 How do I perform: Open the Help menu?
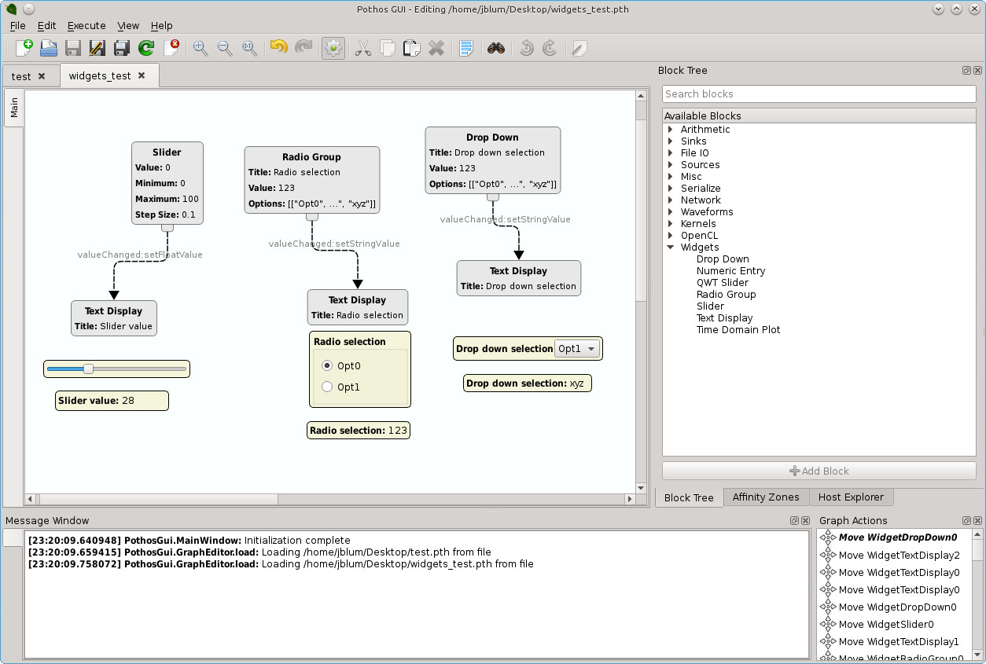point(161,26)
